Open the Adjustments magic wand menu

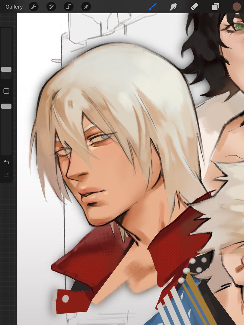point(51,7)
